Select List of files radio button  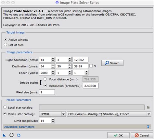[5, 45]
